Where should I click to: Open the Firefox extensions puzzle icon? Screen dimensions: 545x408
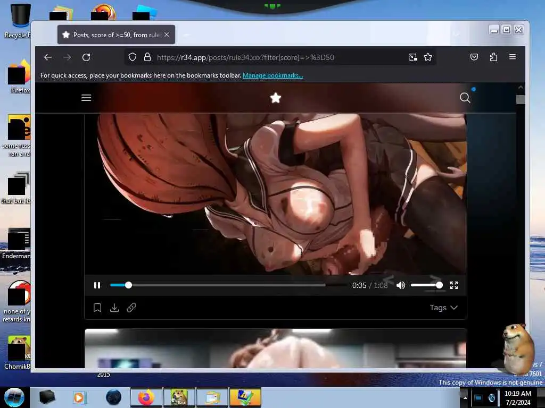click(x=493, y=57)
